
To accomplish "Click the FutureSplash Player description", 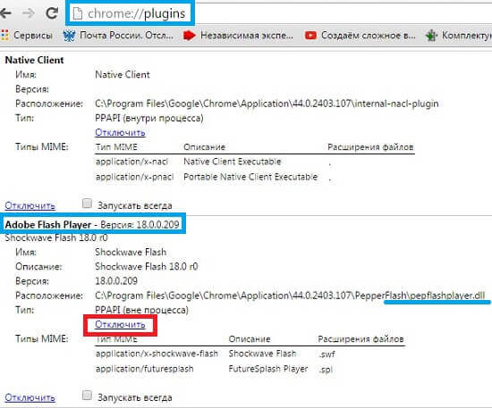I will click(268, 370).
